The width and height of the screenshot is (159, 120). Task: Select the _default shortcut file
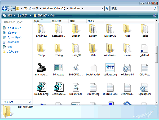(145, 50)
